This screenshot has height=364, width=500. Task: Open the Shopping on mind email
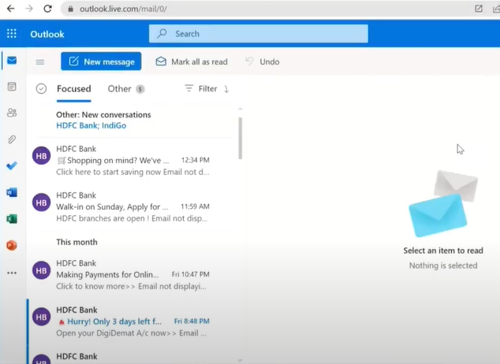coord(131,160)
